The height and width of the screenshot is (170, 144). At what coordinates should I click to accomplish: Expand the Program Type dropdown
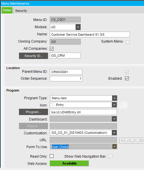114,98
